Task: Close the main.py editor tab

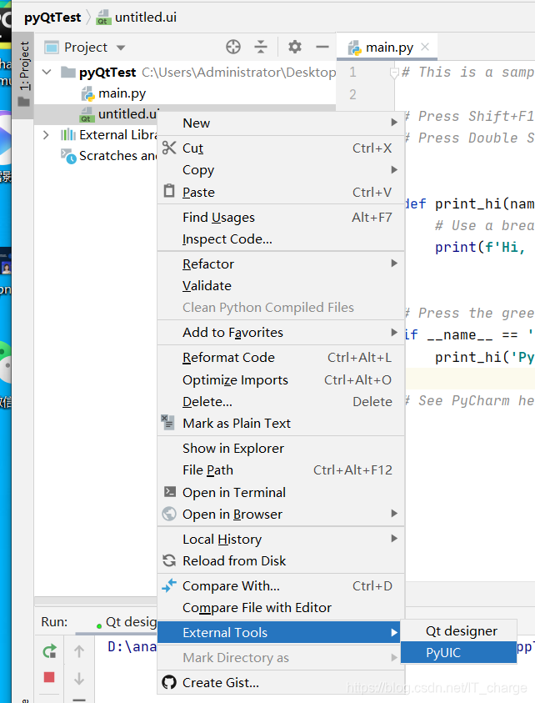Action: [425, 47]
